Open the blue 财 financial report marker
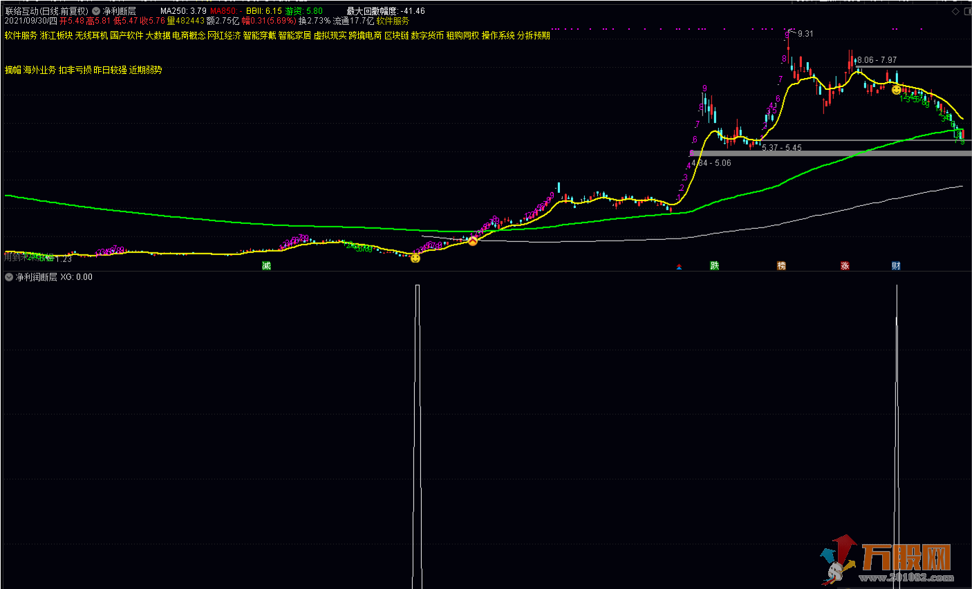The width and height of the screenshot is (972, 589). (896, 266)
